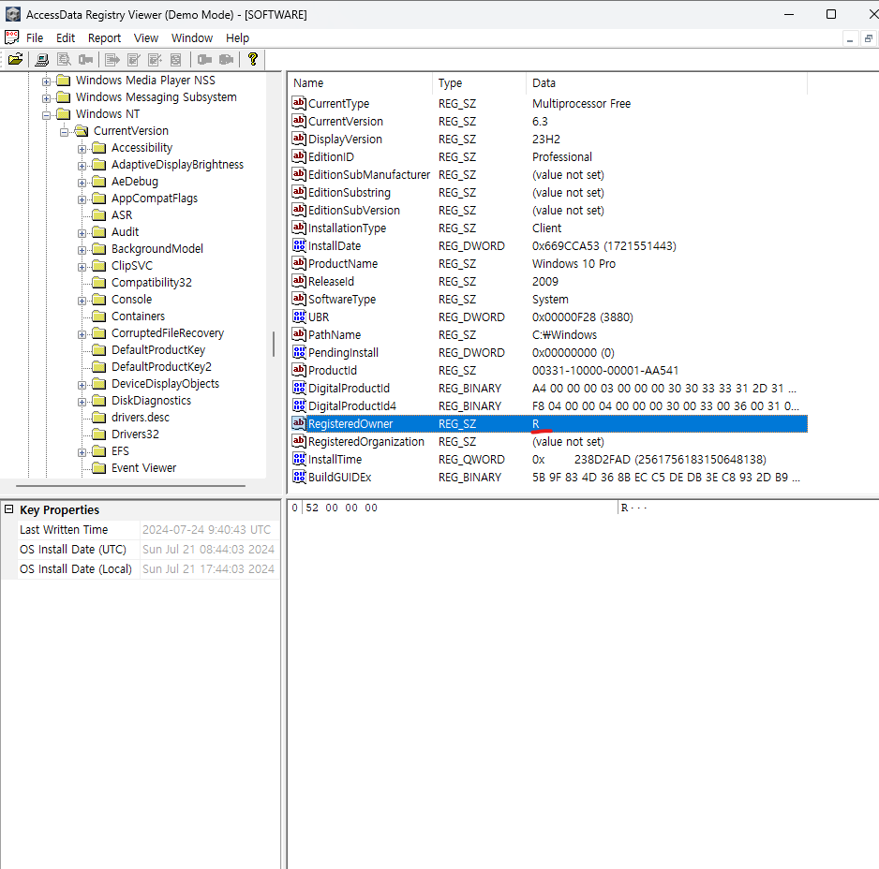Click the MDI child minimize button

[x=850, y=38]
